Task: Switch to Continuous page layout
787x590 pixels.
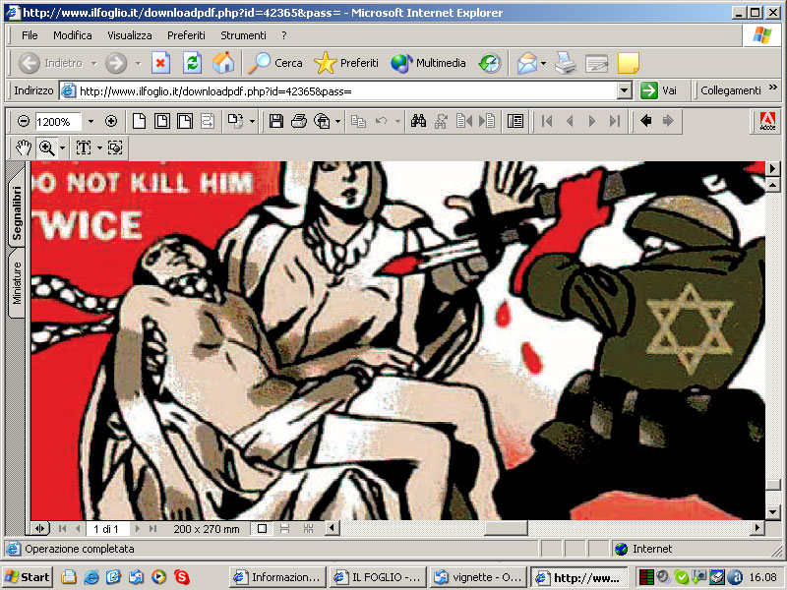Action: [284, 528]
